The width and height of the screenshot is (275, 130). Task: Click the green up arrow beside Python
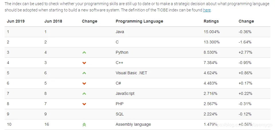[84, 52]
